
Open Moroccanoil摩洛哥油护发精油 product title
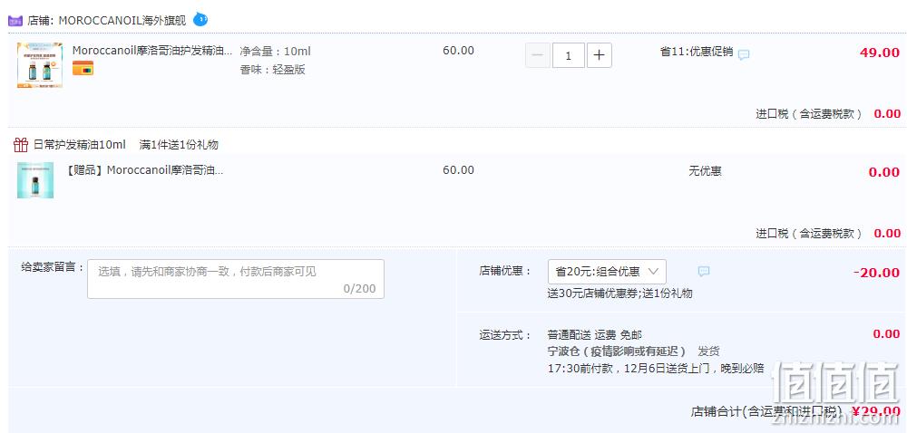(152, 51)
